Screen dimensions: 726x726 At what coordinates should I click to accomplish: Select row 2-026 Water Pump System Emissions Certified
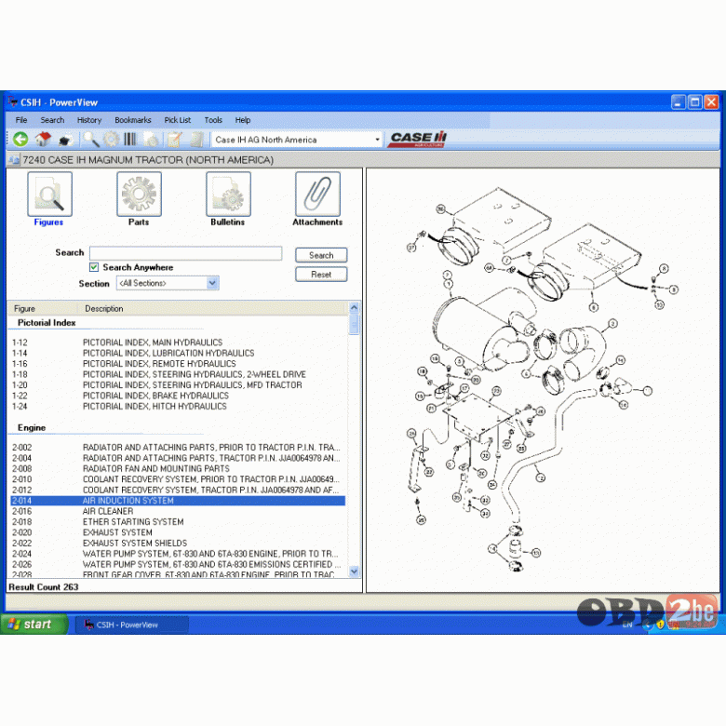point(178,564)
